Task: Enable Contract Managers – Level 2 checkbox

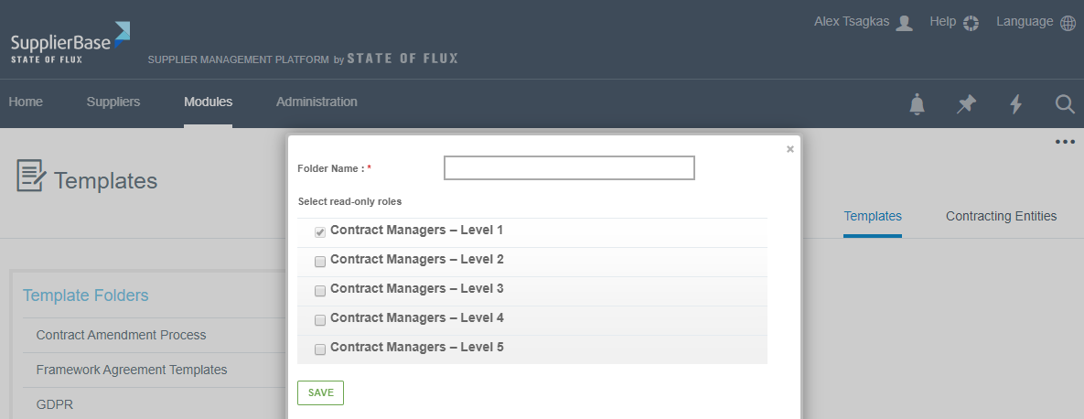Action: pos(320,262)
